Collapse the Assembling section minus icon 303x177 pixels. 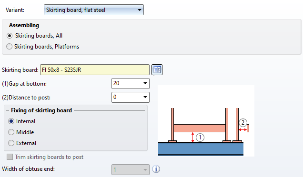point(6,25)
